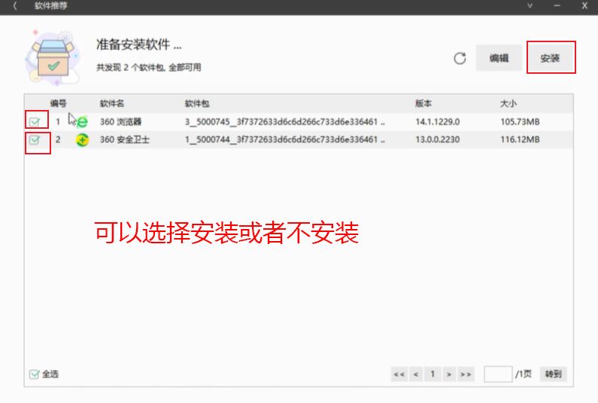Sort by the 版本 column header

point(423,103)
